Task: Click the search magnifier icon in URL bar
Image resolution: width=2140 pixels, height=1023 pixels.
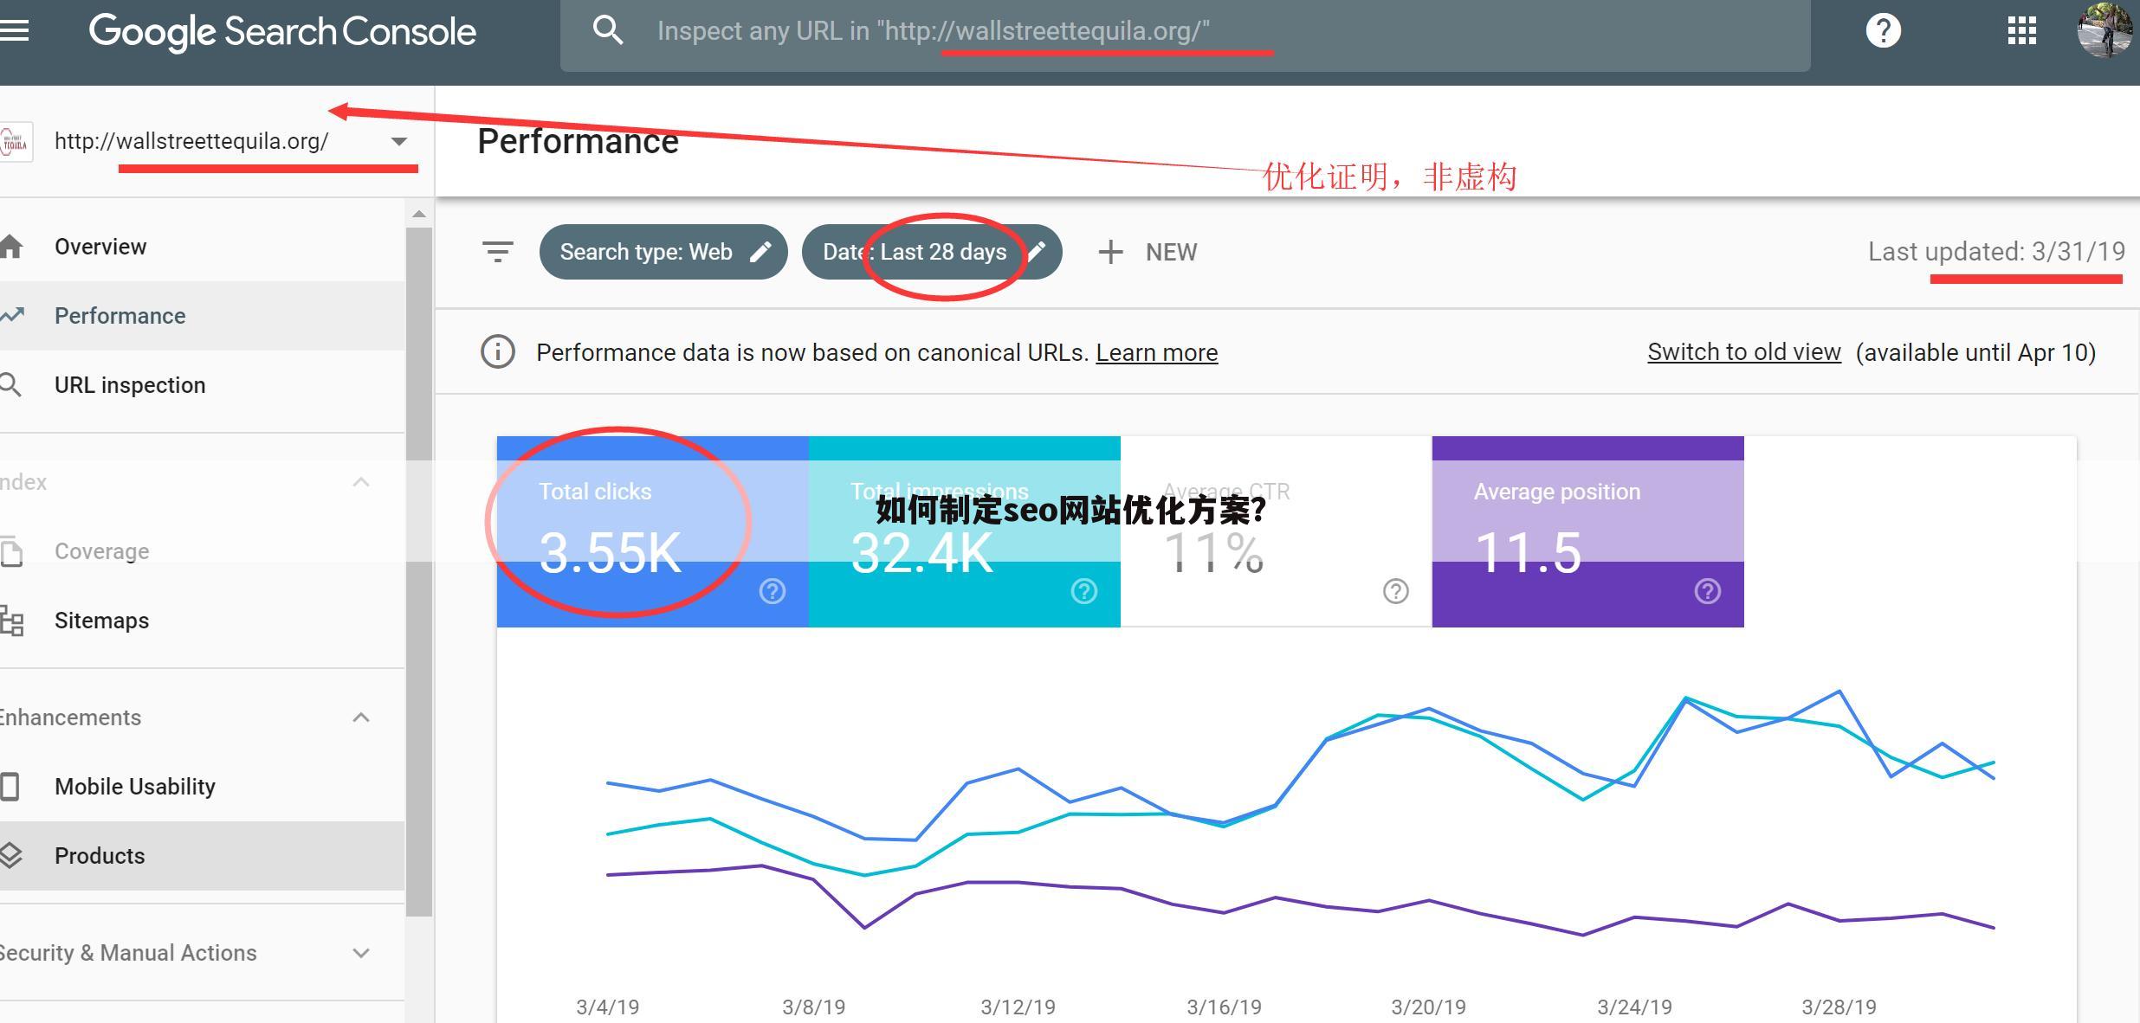Action: (608, 31)
